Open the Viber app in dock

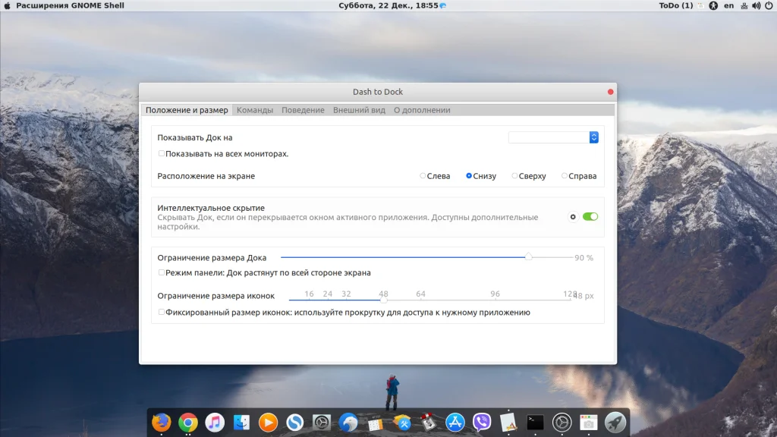tap(482, 422)
